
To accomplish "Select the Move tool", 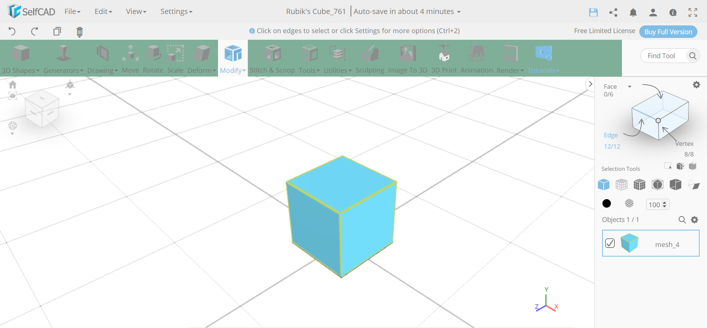I will (x=130, y=59).
